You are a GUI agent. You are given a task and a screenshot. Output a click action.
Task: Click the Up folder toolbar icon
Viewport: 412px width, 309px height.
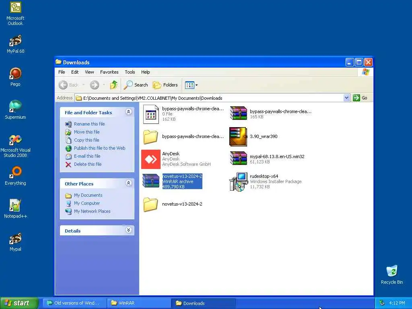click(114, 85)
